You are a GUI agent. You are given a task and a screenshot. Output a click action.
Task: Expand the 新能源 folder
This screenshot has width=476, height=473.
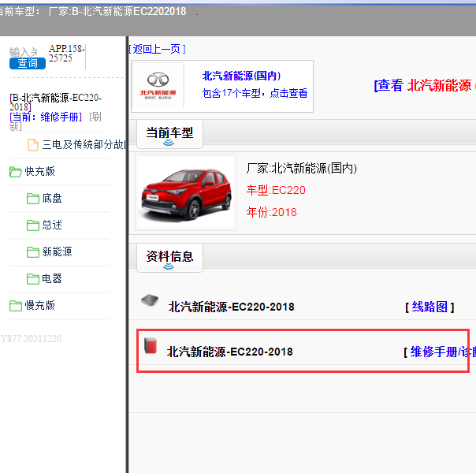coord(57,251)
